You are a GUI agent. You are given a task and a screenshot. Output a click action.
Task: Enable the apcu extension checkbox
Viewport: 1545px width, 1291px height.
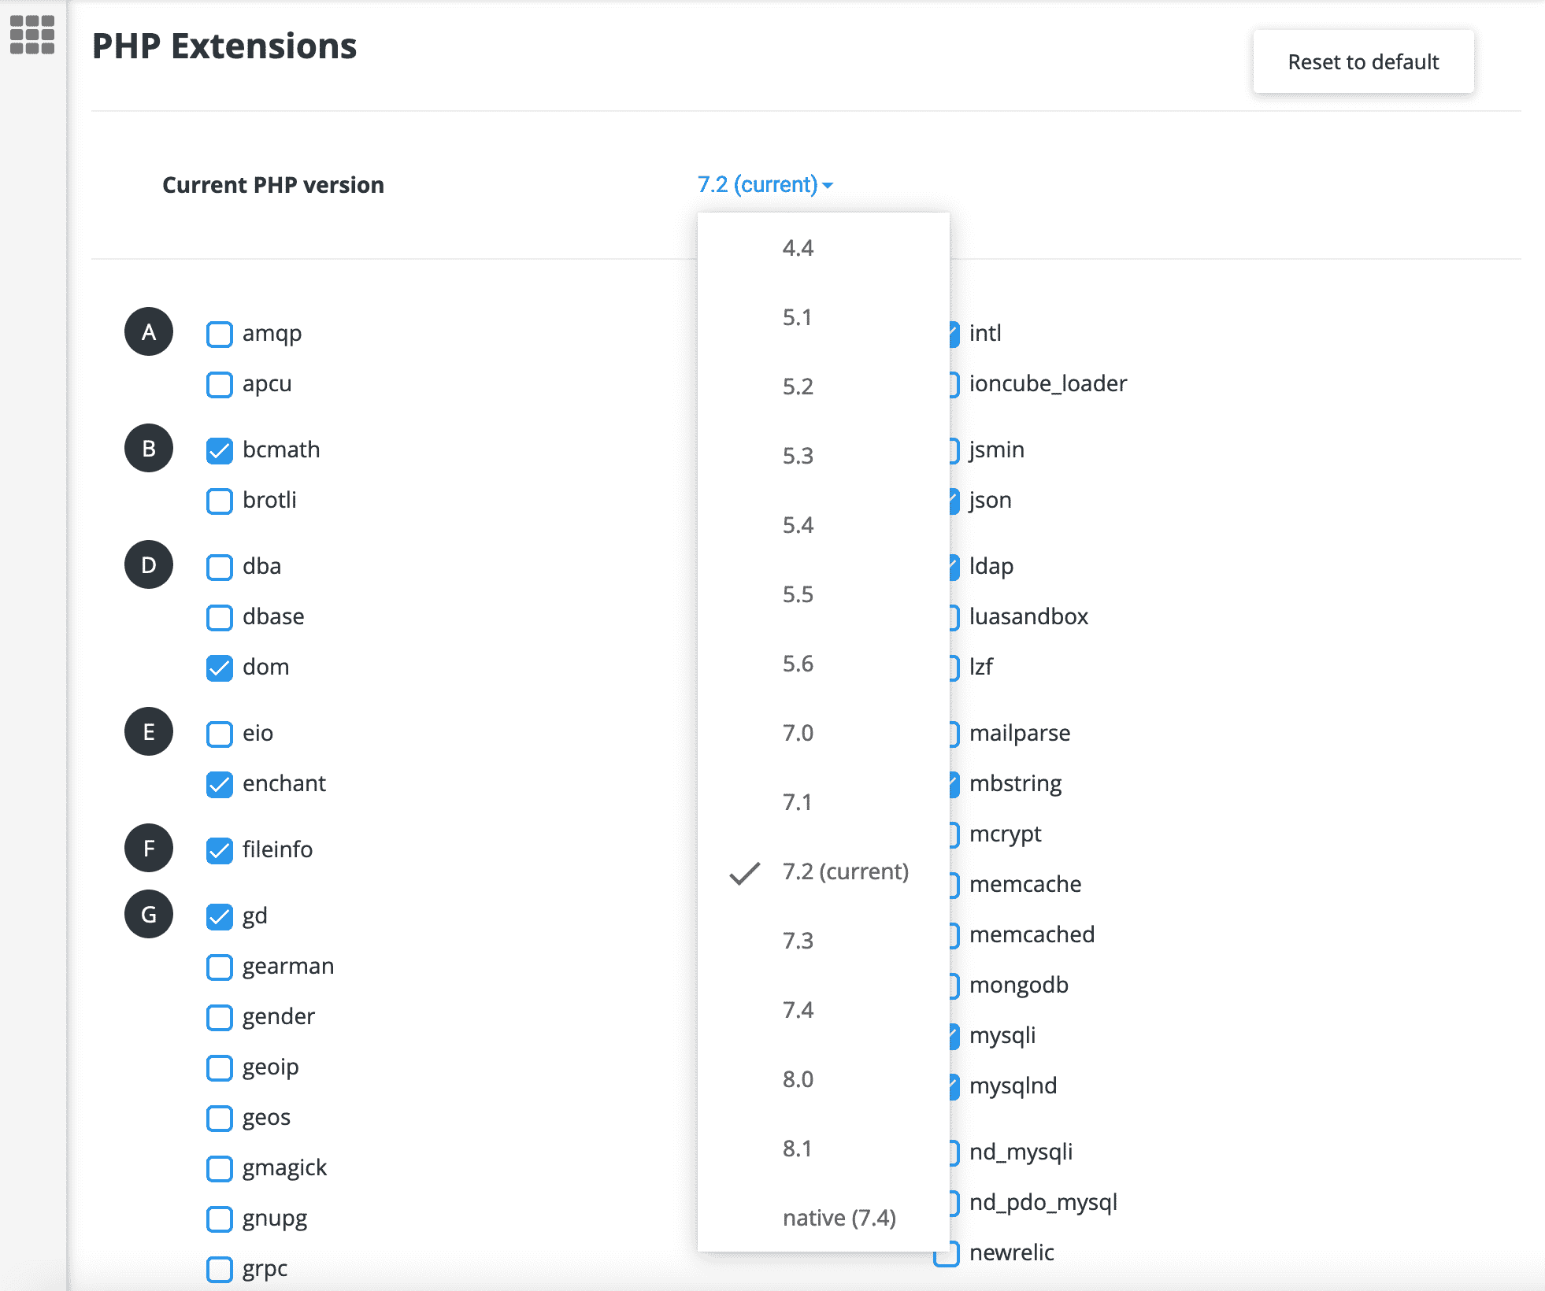220,384
